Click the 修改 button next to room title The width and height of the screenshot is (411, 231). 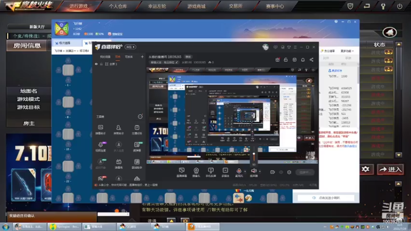188,56
